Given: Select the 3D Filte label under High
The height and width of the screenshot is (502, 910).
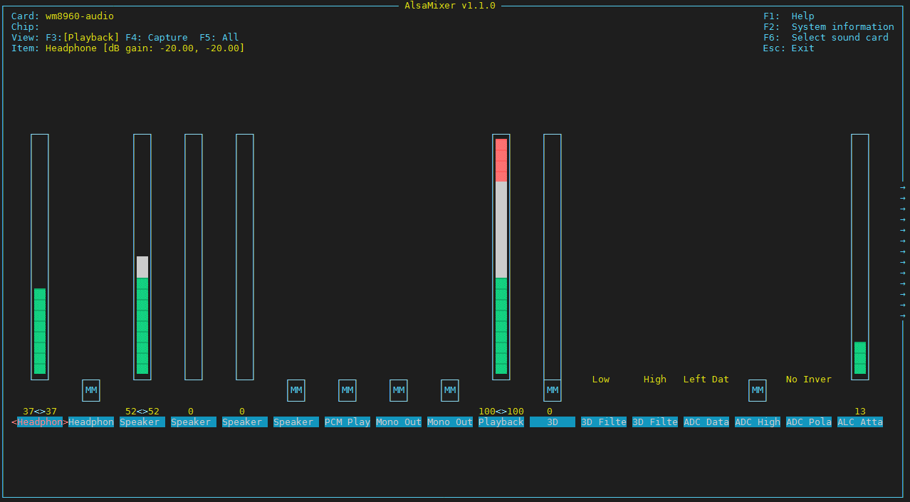Looking at the screenshot, I should 655,422.
